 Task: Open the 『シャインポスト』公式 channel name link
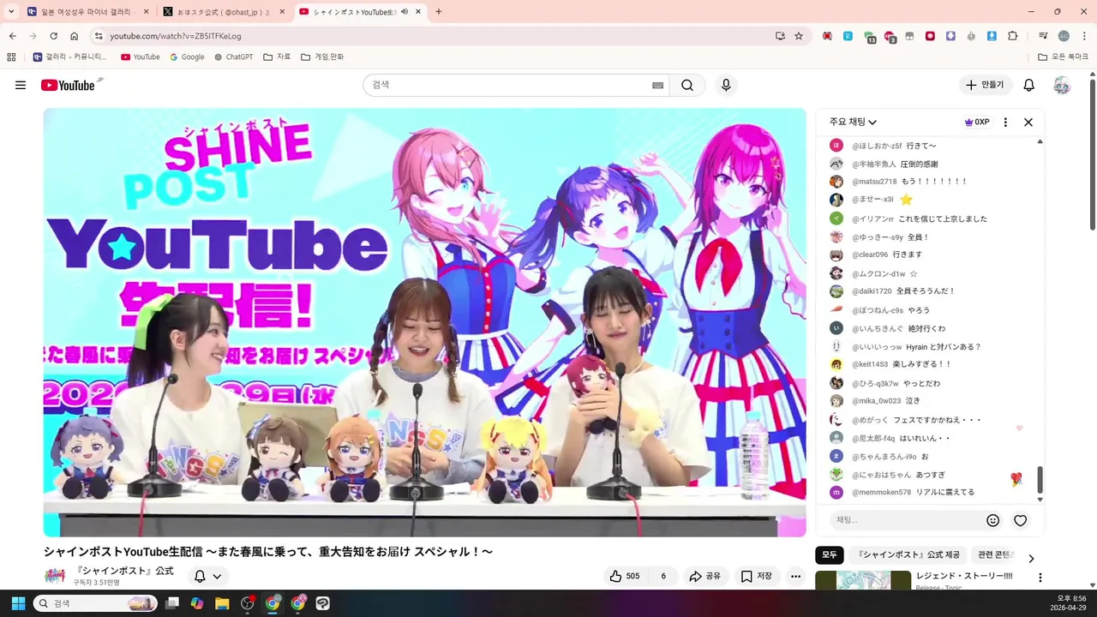point(124,571)
